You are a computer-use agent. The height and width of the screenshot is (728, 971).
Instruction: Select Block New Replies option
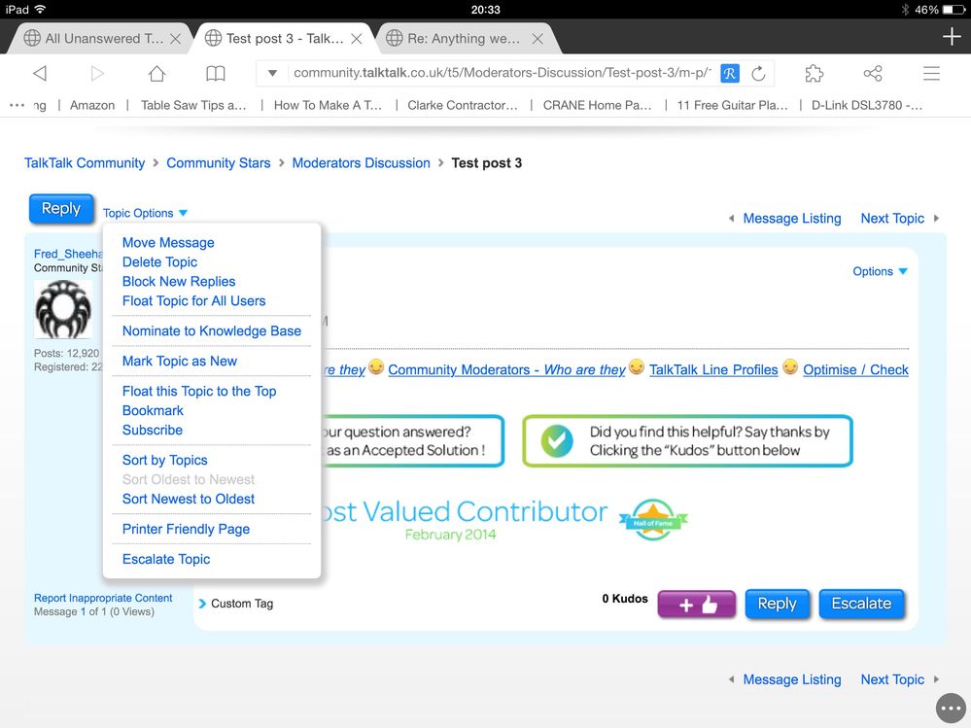[179, 281]
